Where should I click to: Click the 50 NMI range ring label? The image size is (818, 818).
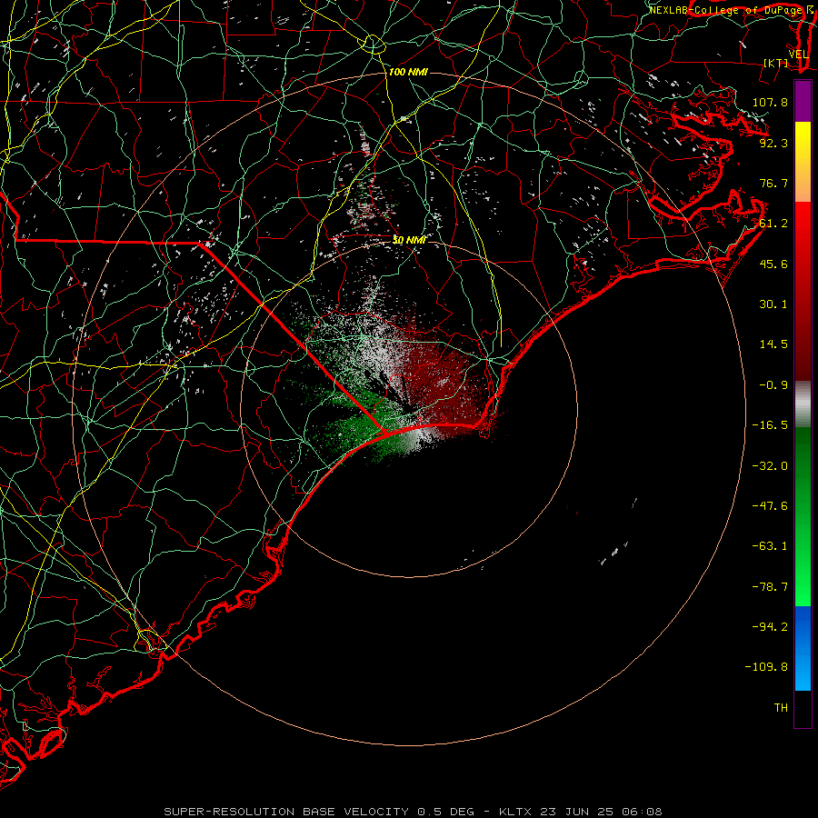pyautogui.click(x=410, y=240)
